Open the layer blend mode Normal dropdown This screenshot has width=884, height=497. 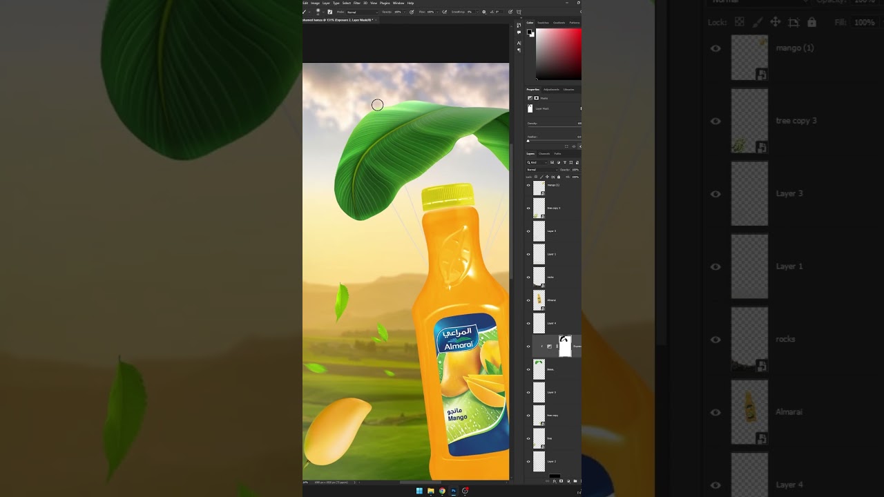click(x=542, y=170)
